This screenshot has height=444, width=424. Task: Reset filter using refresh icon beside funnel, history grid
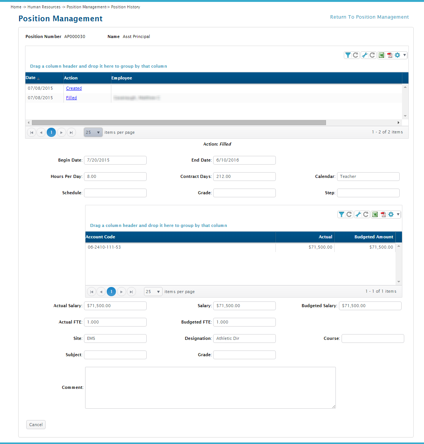[x=356, y=55]
